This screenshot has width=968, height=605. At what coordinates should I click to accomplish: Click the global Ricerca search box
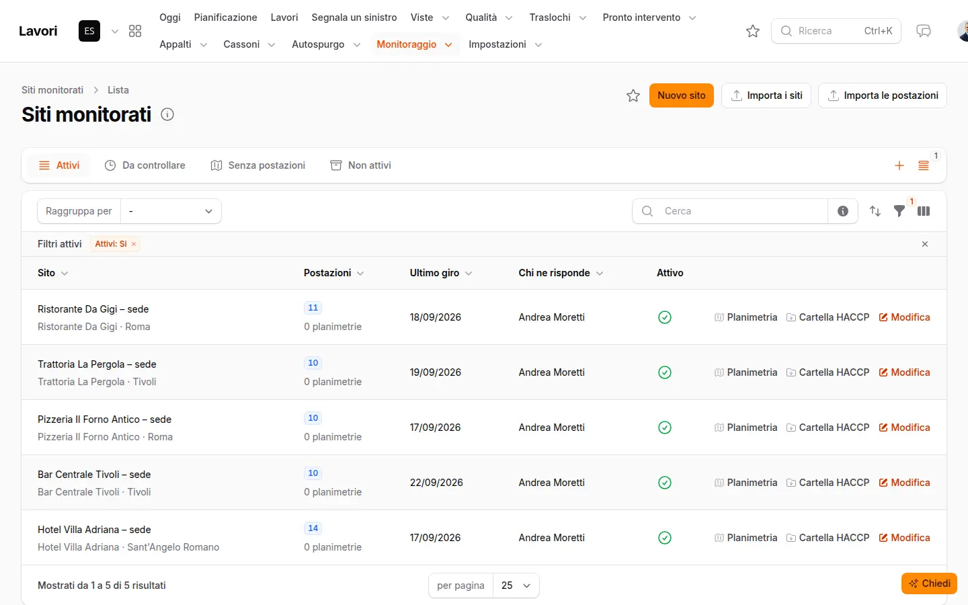[x=836, y=31]
